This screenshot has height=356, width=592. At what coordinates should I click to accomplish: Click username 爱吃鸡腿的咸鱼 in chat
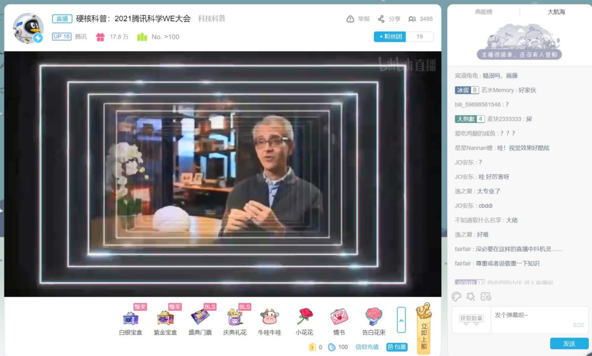coord(475,133)
